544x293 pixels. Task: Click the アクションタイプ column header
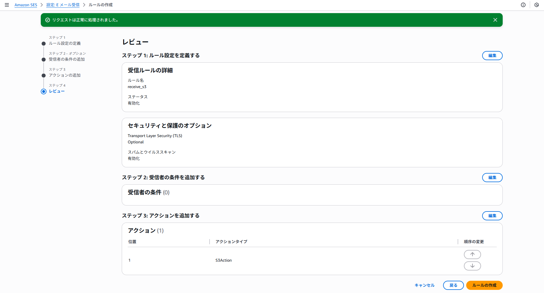coord(231,242)
